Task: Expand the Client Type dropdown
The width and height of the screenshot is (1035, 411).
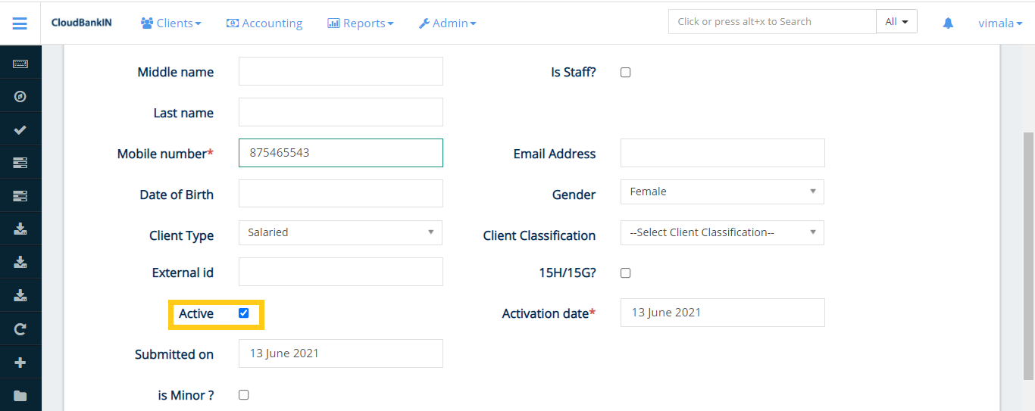Action: [x=340, y=233]
